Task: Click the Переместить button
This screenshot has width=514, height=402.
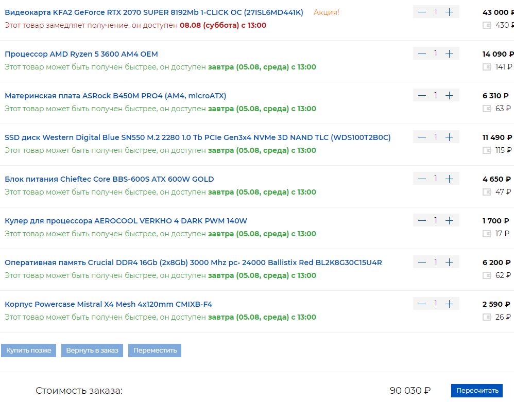Action: point(155,350)
